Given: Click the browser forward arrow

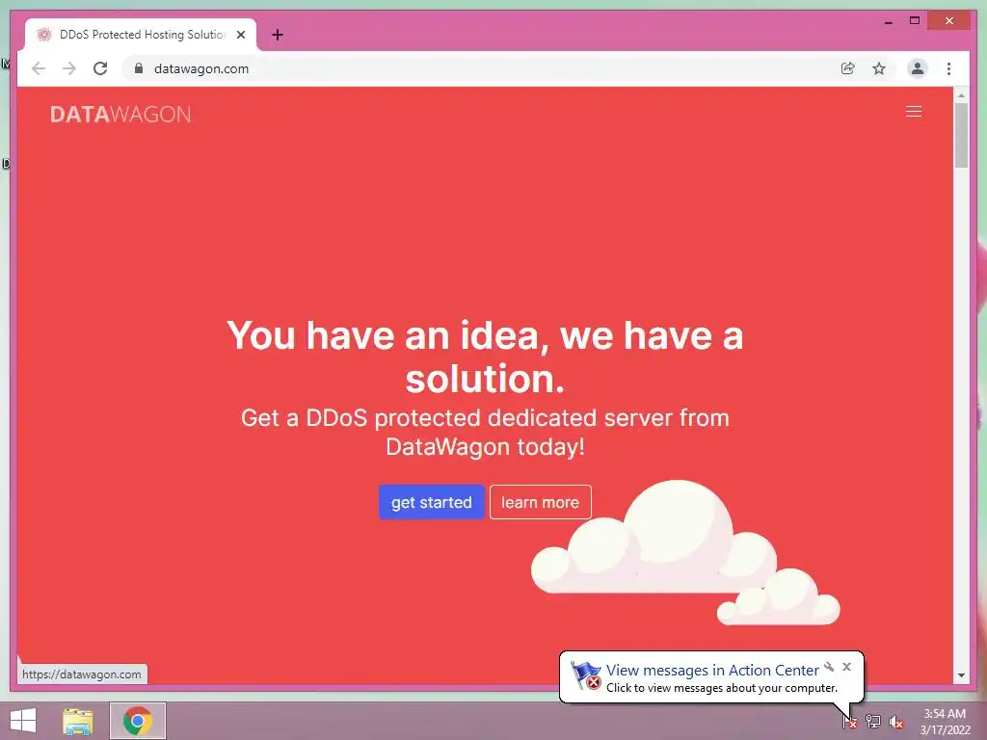Looking at the screenshot, I should coord(68,68).
